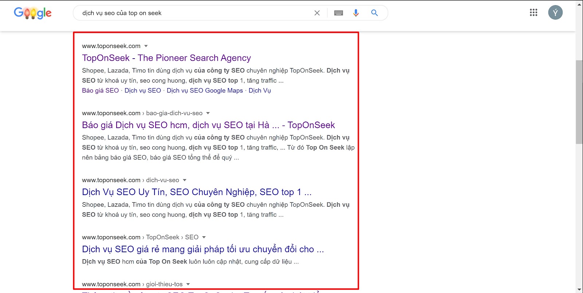The image size is (583, 293).
Task: Click the magnifying glass search button
Action: 374,13
